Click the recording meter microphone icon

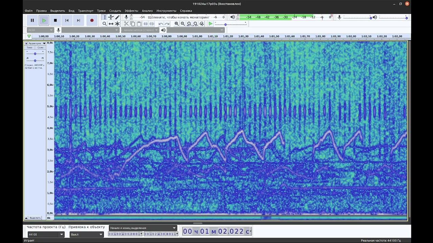[x=126, y=17]
